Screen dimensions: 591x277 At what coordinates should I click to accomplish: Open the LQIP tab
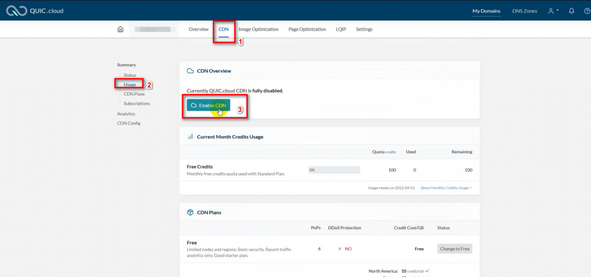(341, 29)
